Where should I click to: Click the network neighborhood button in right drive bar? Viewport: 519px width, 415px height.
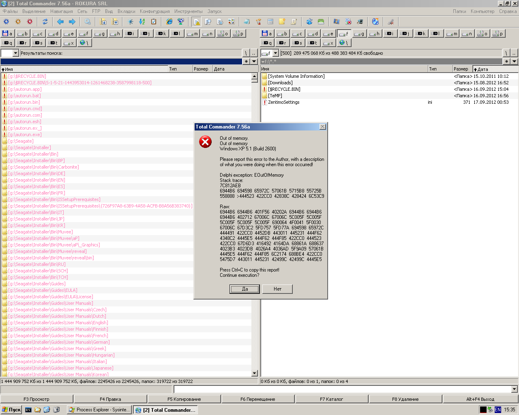click(343, 43)
